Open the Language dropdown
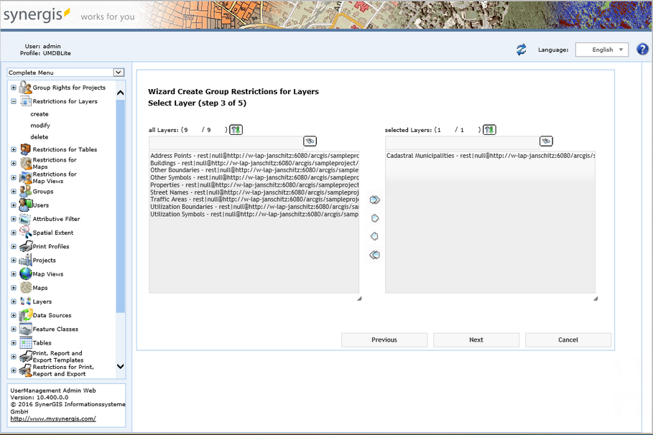 603,50
